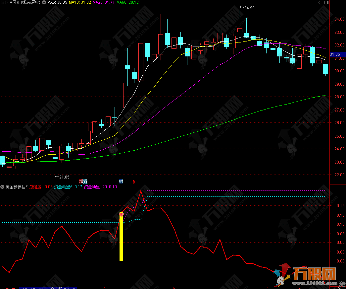This screenshot has width=346, height=289.
Task: Click the 21.85 low price label
Action: (x=64, y=177)
